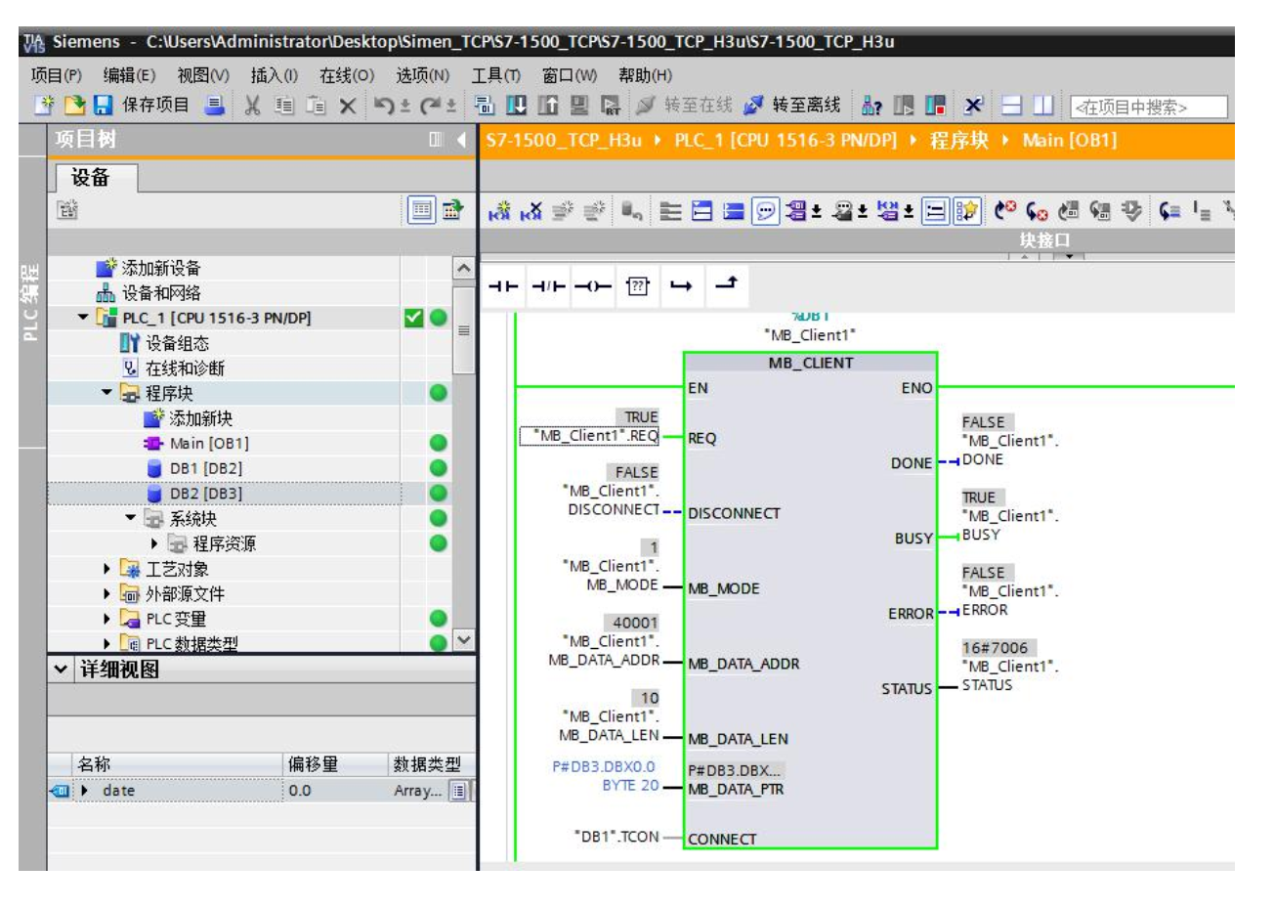The image size is (1274, 908).
Task: Insert close branch instruction
Action: tap(726, 284)
